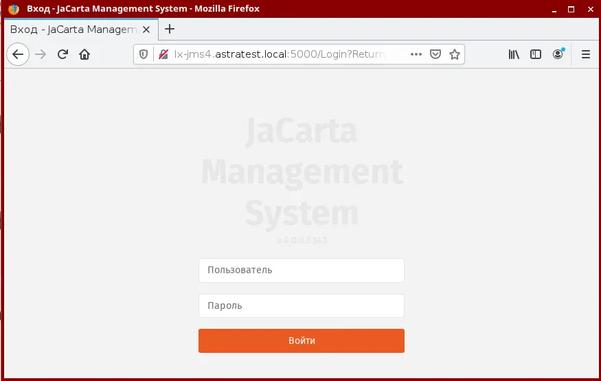Image resolution: width=601 pixels, height=381 pixels.
Task: Open the Firefox account icon
Action: coord(558,54)
